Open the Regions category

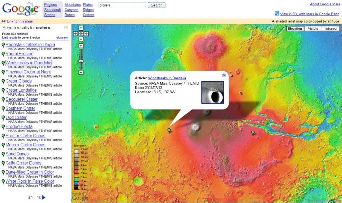coord(50,5)
